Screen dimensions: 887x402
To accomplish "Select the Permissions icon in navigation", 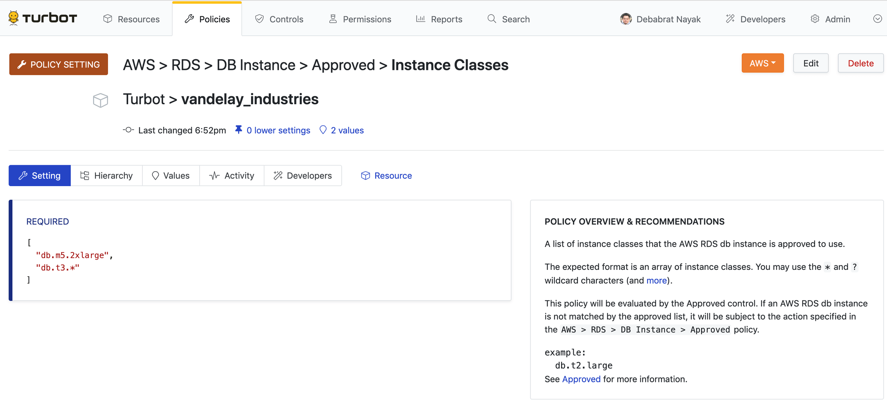I will [333, 19].
